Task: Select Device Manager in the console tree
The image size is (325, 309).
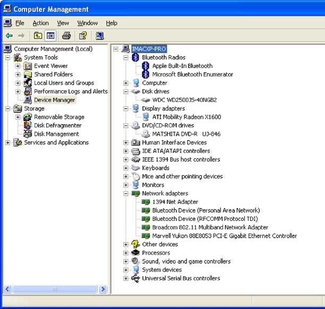Action: pos(55,100)
